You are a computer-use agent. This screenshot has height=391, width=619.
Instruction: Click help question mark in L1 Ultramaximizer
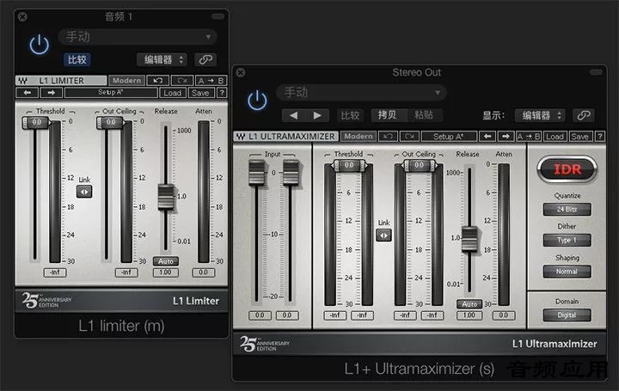pos(600,137)
